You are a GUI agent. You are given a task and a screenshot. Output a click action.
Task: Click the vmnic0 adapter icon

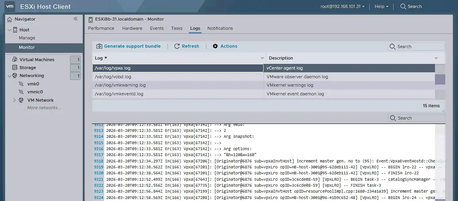[x=21, y=92]
